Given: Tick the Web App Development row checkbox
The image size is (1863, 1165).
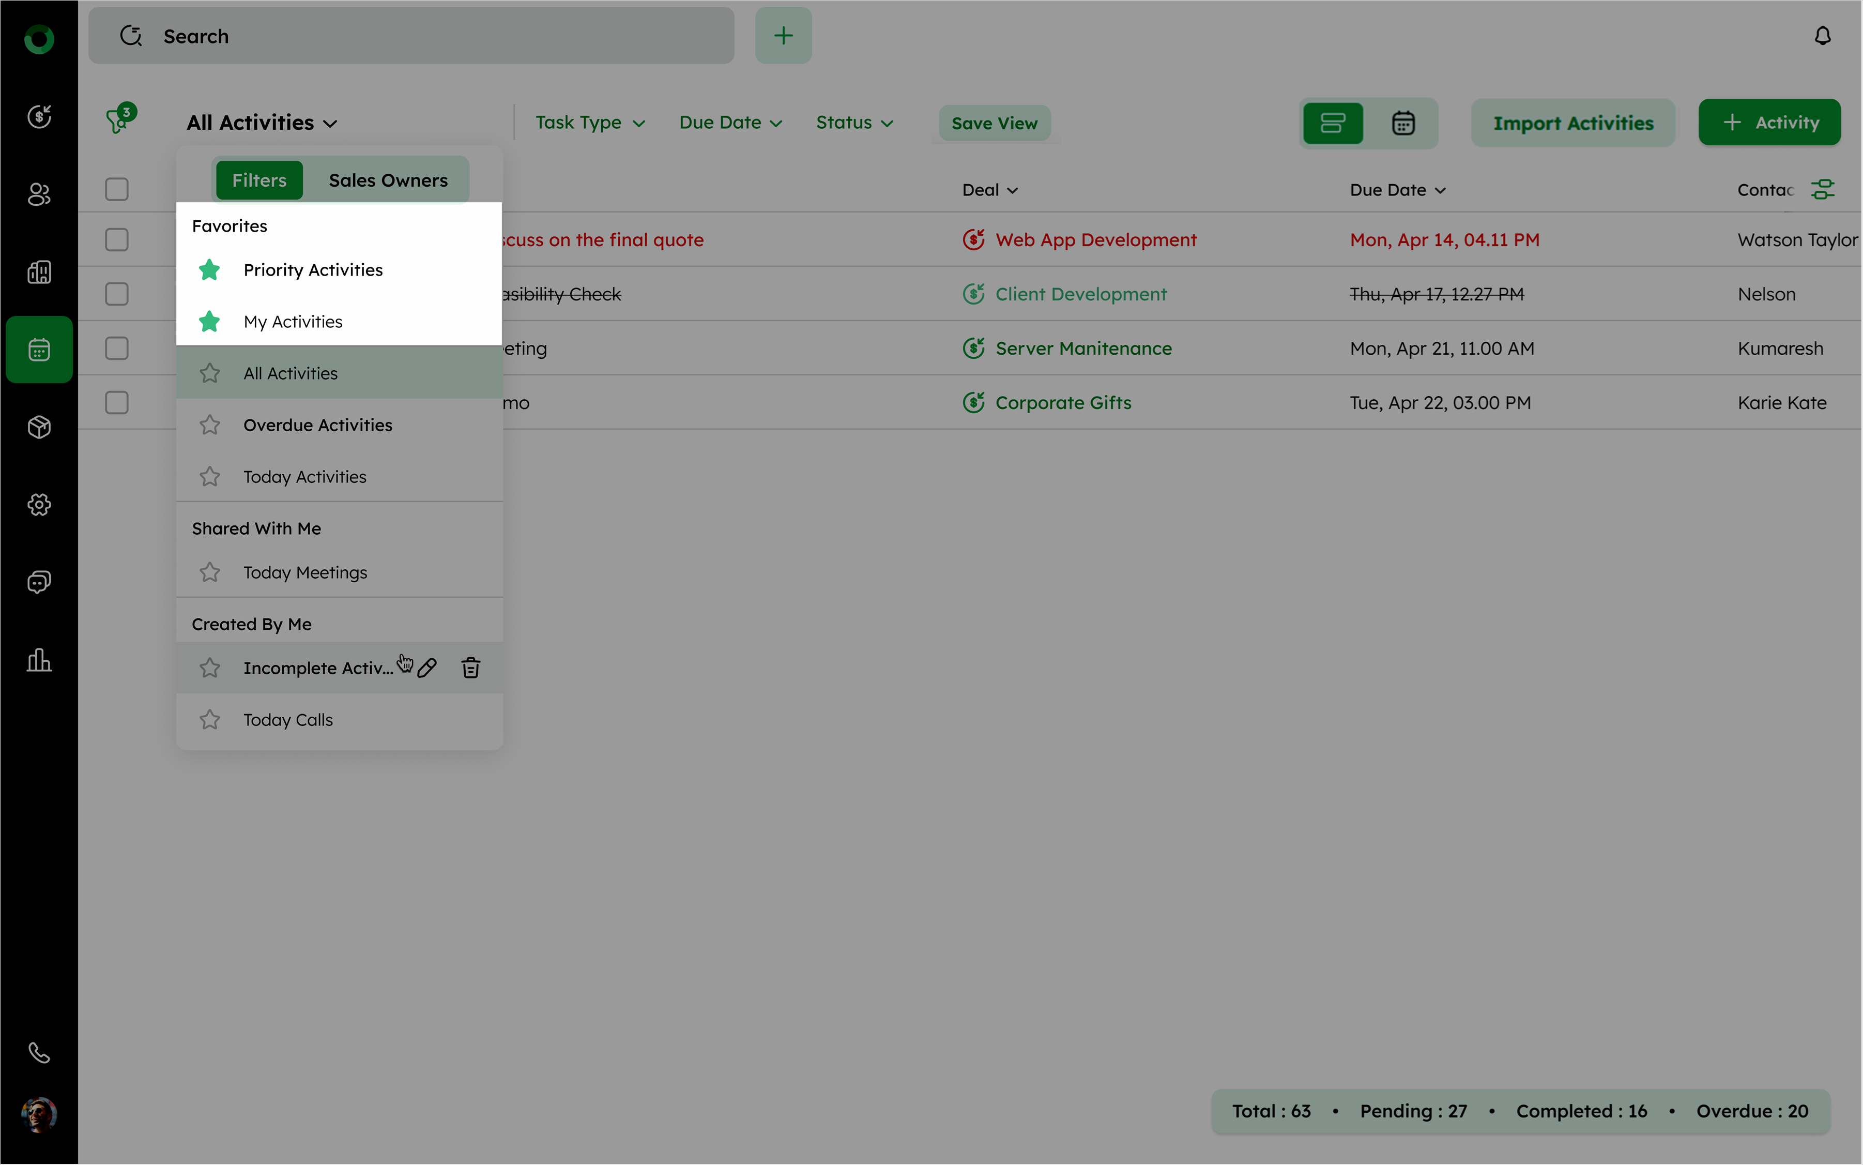Looking at the screenshot, I should [x=116, y=239].
